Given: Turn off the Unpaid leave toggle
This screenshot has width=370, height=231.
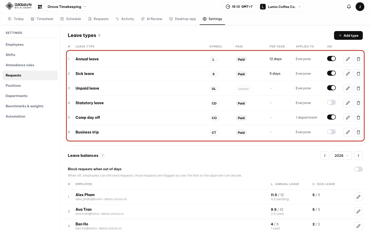Looking at the screenshot, I should tap(331, 88).
